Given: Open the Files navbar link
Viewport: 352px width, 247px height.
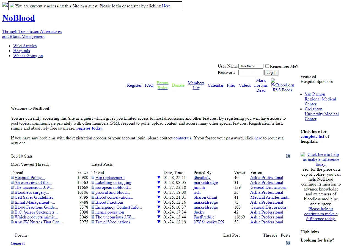Looking at the screenshot, I should coord(231,85).
